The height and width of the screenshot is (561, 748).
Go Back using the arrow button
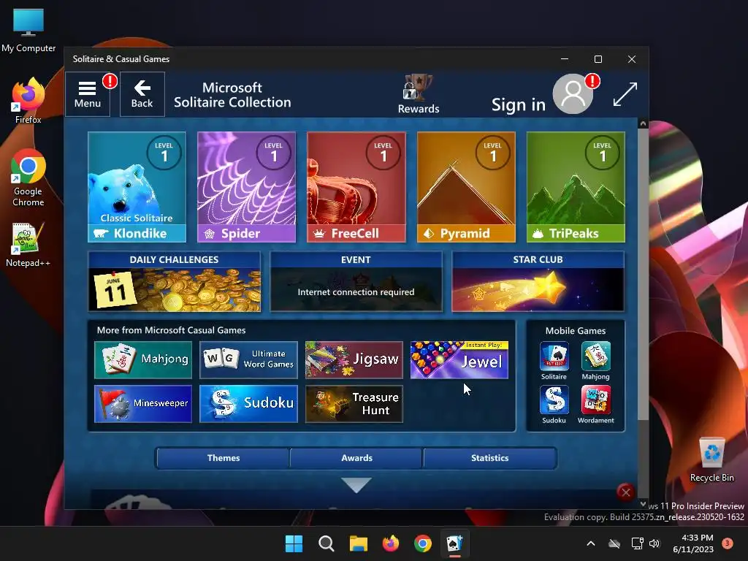point(142,94)
